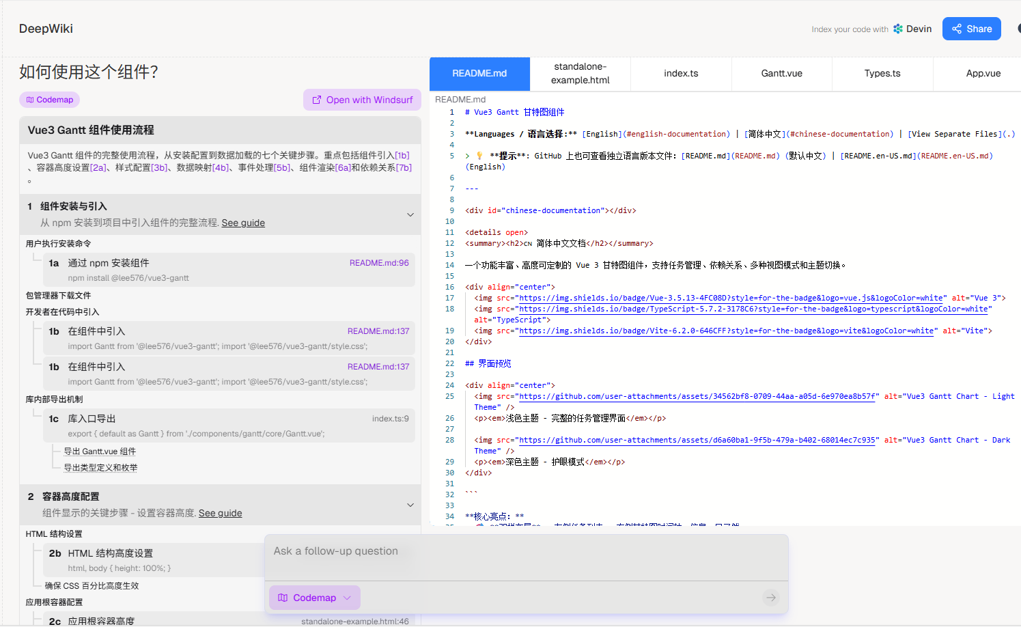Click the [2a] reference in the summary
This screenshot has height=627, width=1021.
pyautogui.click(x=98, y=167)
